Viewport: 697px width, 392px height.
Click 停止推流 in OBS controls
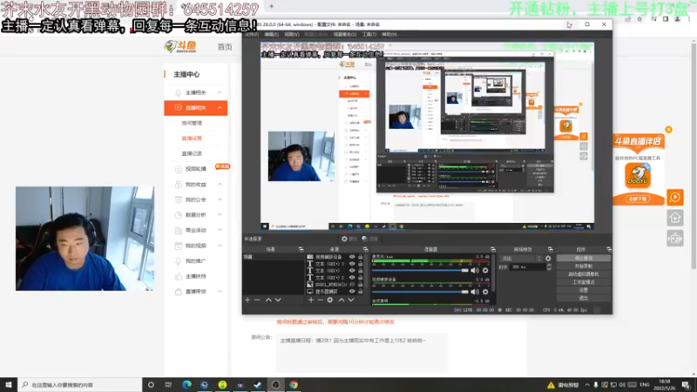pos(583,258)
